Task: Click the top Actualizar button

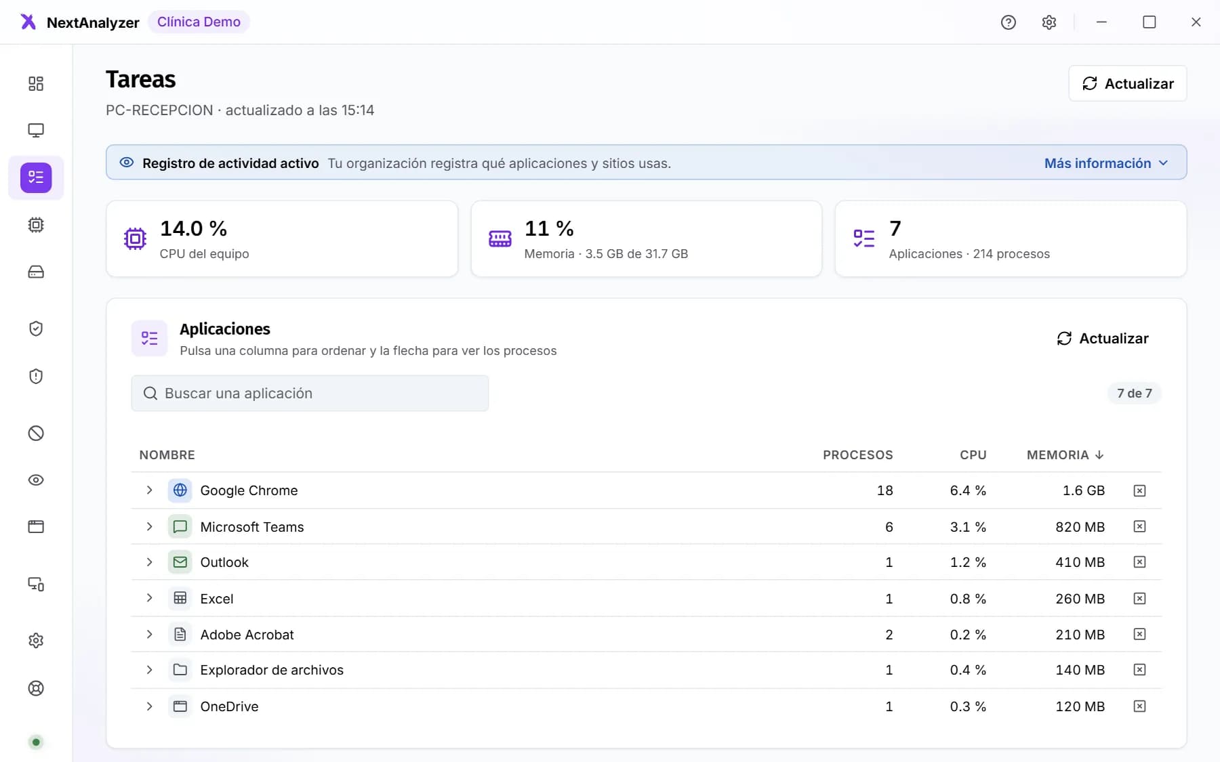Action: click(1128, 83)
